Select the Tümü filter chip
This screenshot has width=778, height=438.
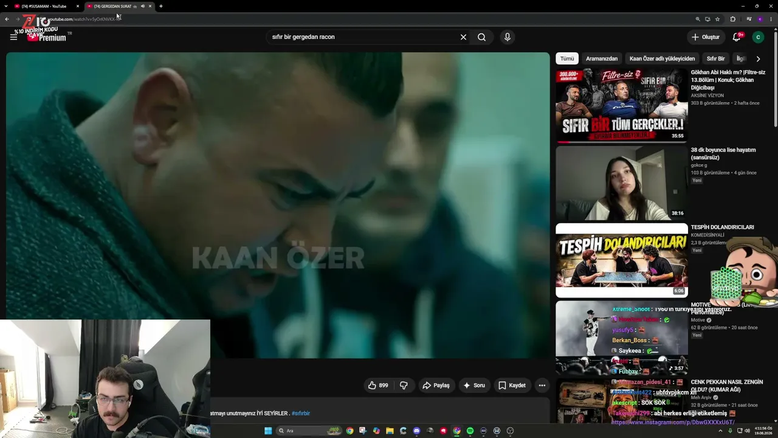tap(567, 58)
